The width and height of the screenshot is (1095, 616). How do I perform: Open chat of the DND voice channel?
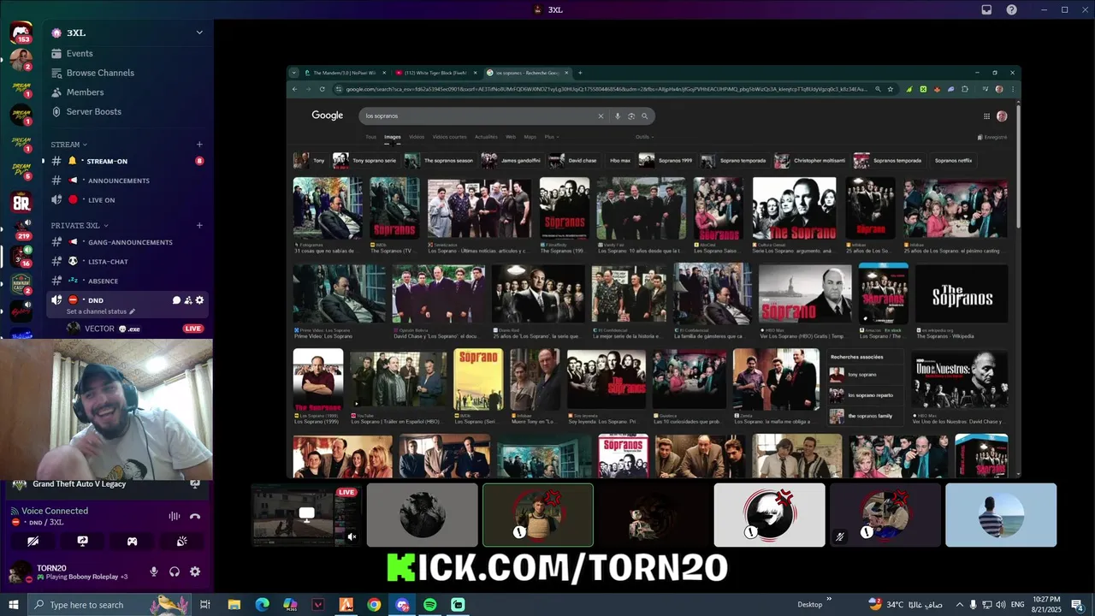click(x=176, y=300)
